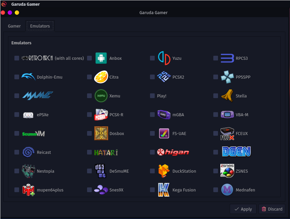Image resolution: width=290 pixels, height=219 pixels.
Task: Click the RetroArch logo
Action: point(37,58)
